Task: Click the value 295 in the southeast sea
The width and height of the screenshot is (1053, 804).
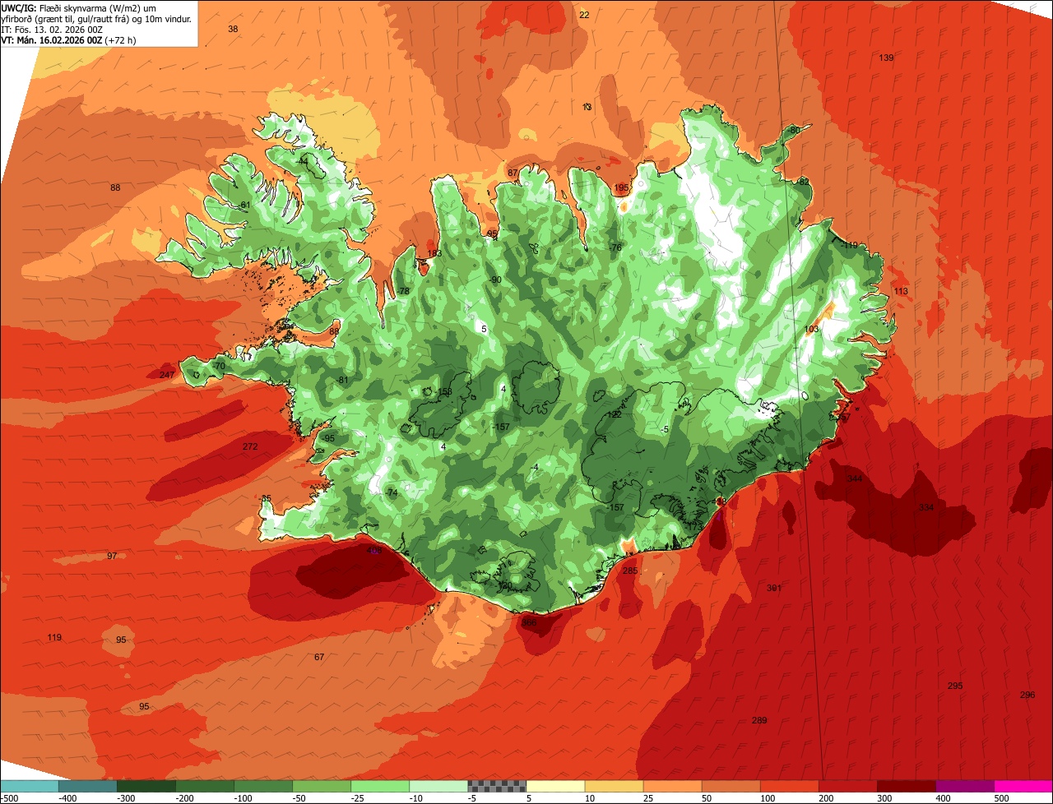Action: click(x=955, y=686)
